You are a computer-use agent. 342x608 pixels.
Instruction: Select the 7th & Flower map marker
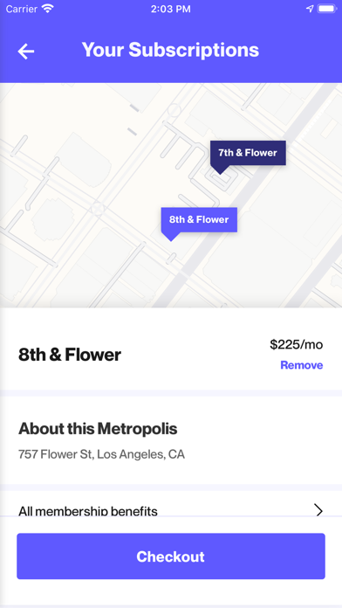248,153
